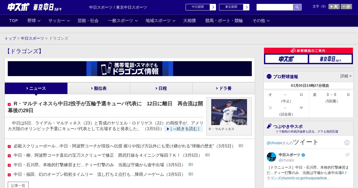Click megaphone icon next to つぶやき中スポ
The image size is (358, 188).
269,126
